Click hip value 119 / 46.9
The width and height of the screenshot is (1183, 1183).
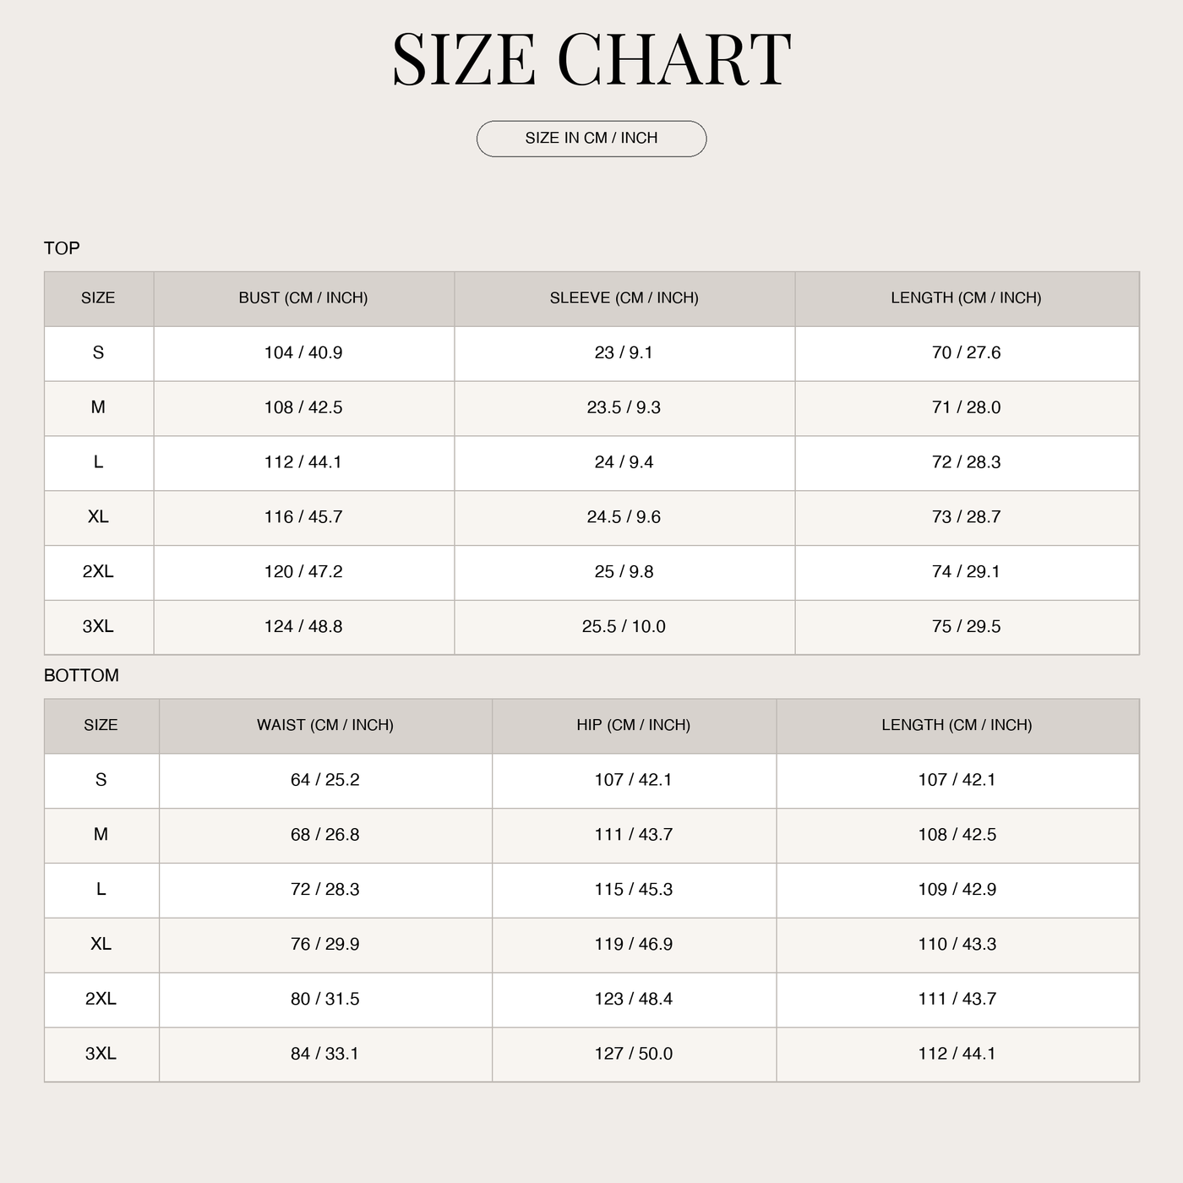coord(634,944)
